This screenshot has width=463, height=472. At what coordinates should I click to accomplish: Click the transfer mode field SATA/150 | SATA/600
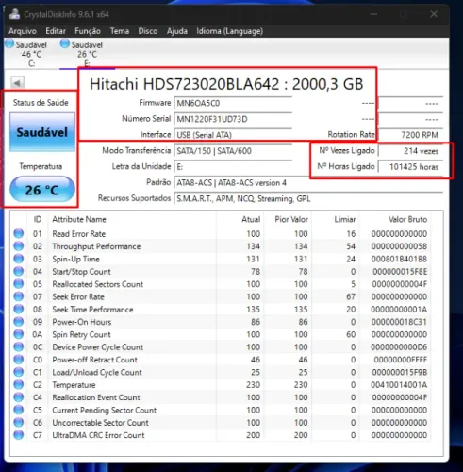[233, 151]
